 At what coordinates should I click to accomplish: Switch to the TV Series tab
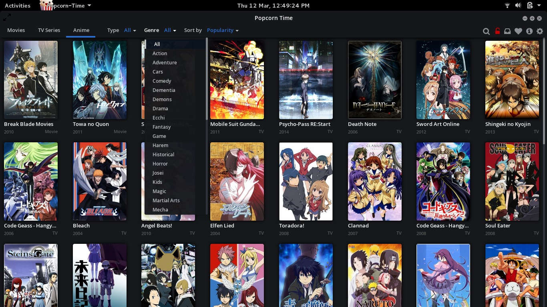[49, 30]
